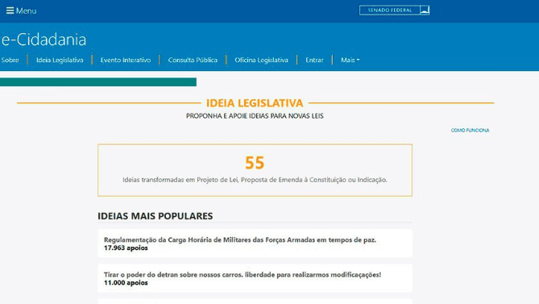Expand the Mais dropdown menu
539x304 pixels.
pos(350,60)
